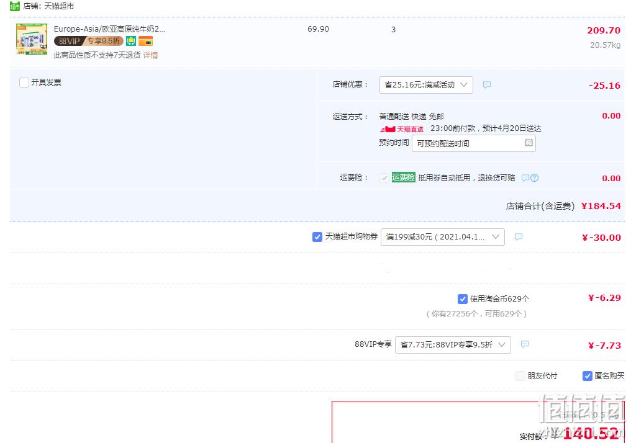Click the green 运费险 badge
631x443 pixels.
403,177
